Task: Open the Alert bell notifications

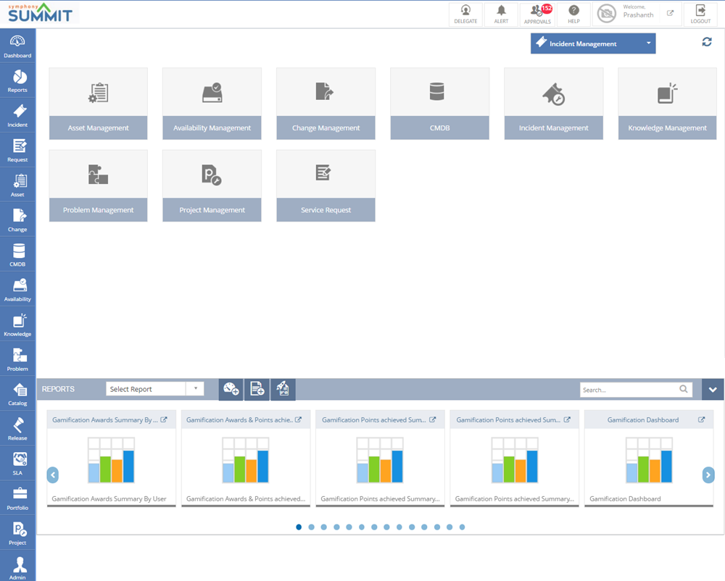Action: [x=501, y=14]
